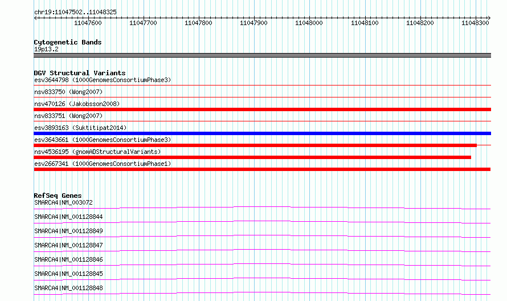Click the 11047900 ruler tick label
This screenshot has height=301, width=507.
[x=254, y=23]
